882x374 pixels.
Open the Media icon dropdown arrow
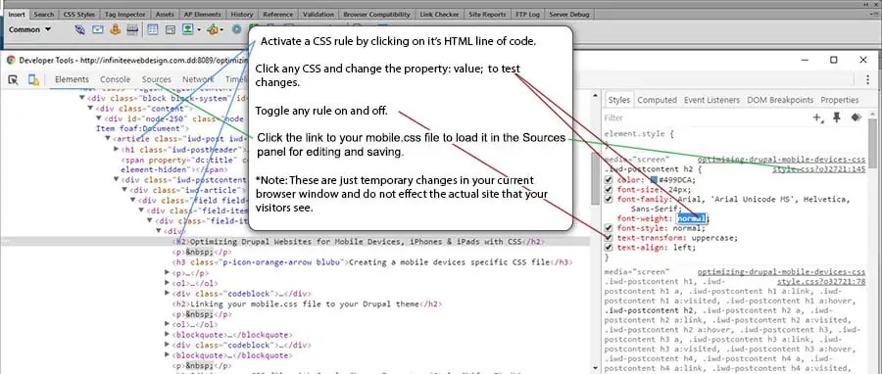[221, 29]
